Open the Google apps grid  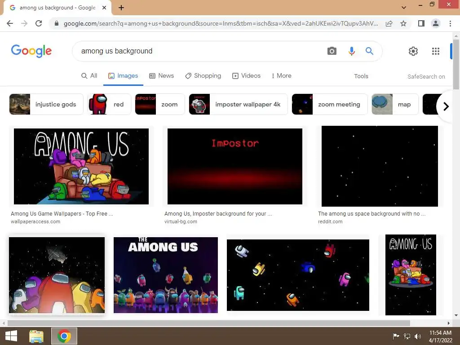point(436,51)
